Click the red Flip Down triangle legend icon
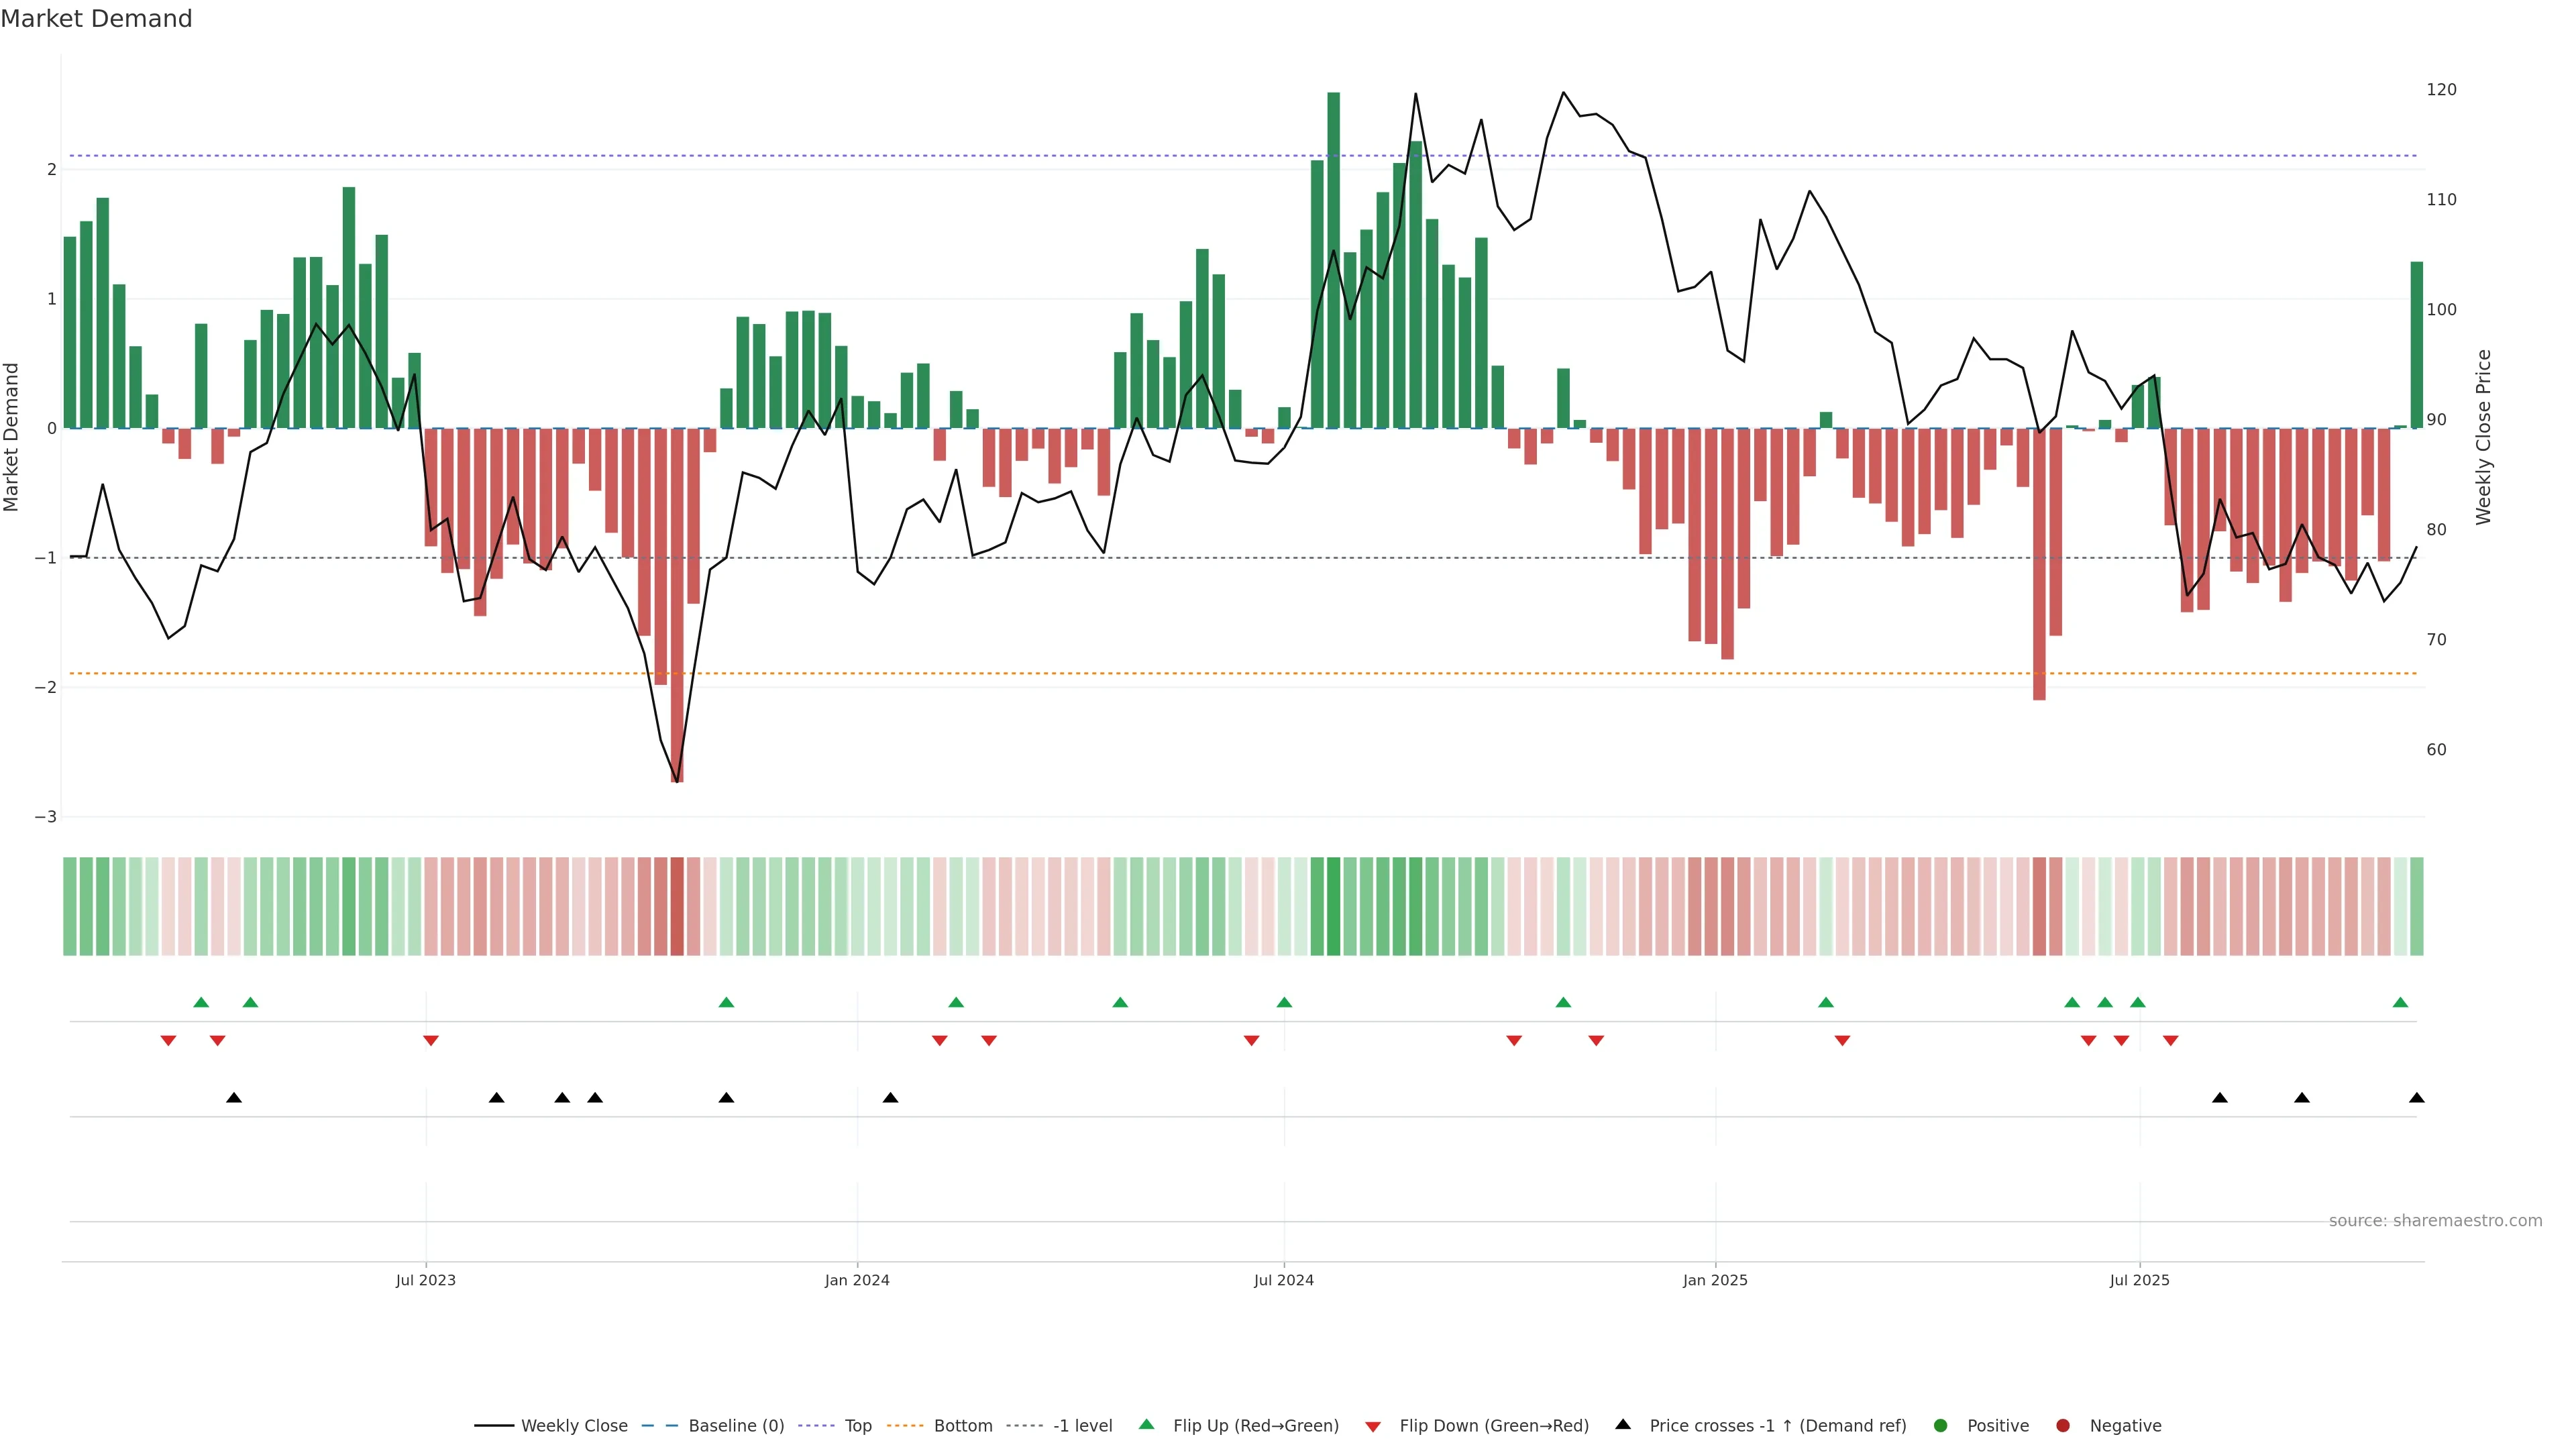Viewport: 2576px width, 1449px height. click(1373, 1426)
